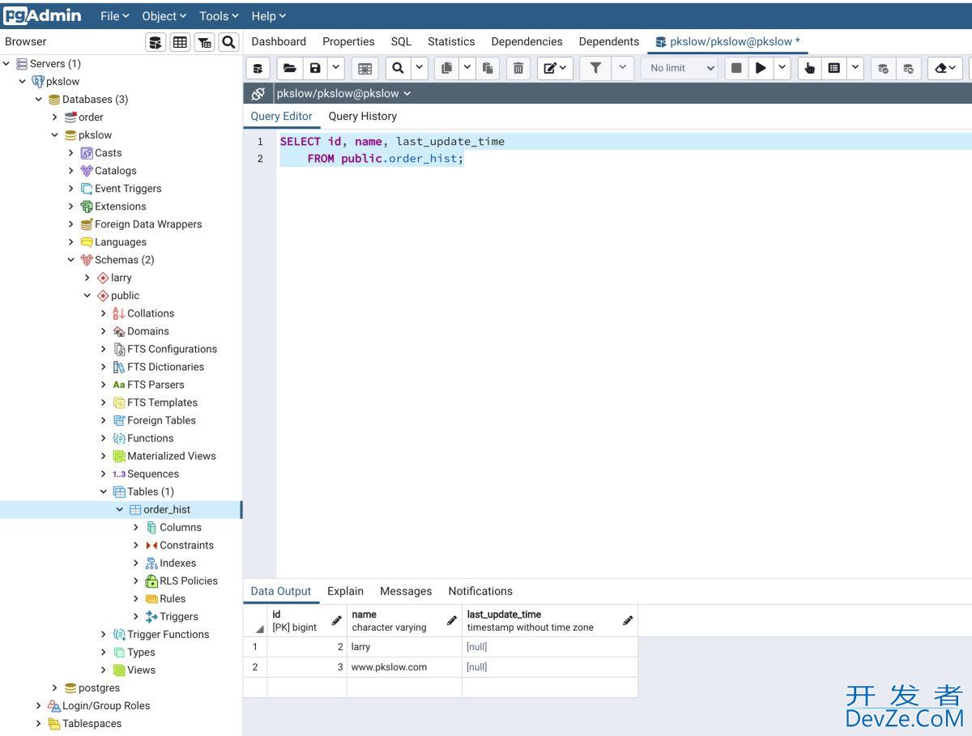The height and width of the screenshot is (736, 972).
Task: Expand the postgres database node
Action: [55, 687]
